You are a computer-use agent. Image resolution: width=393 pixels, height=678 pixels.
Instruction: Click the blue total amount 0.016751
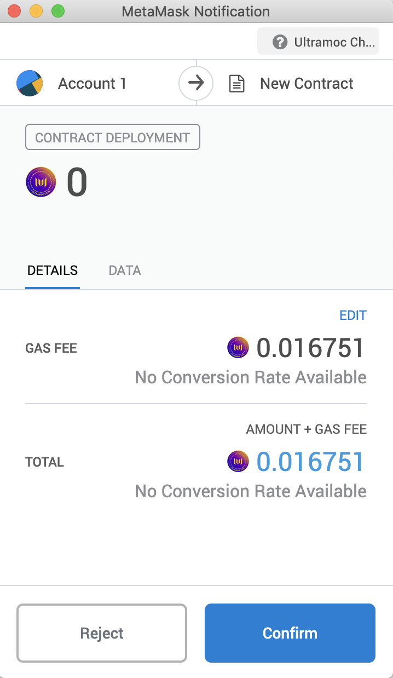(311, 462)
